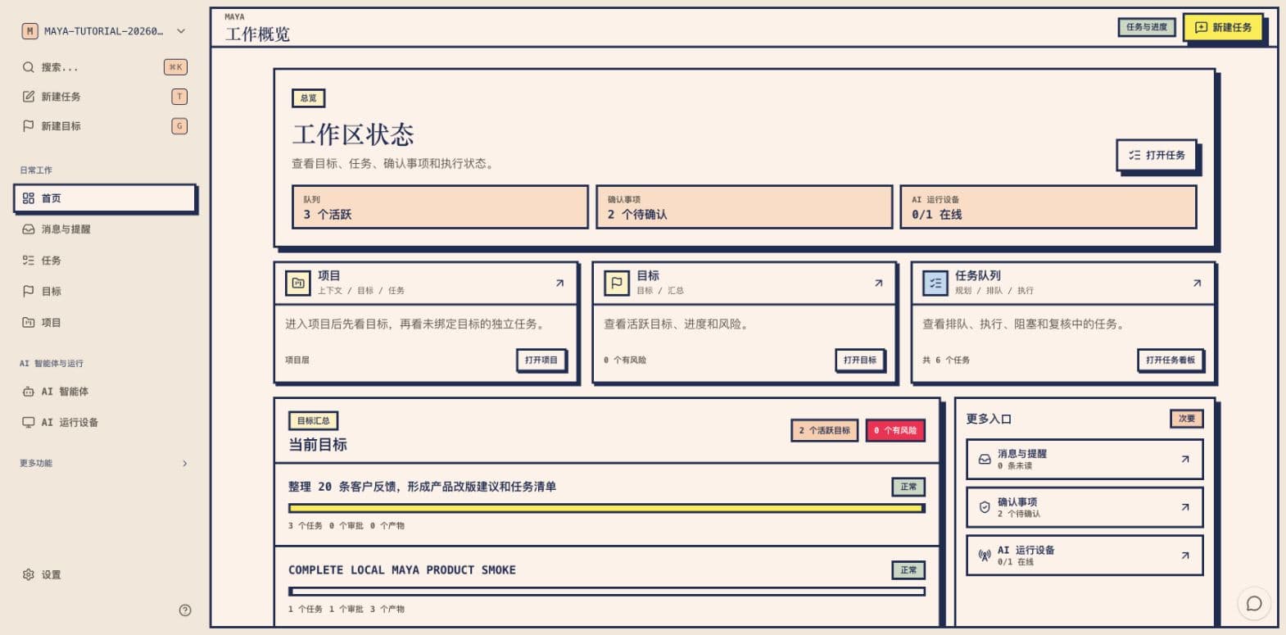Click the yellow progress bar of 客户反馈 goal
This screenshot has width=1286, height=635.
click(607, 508)
